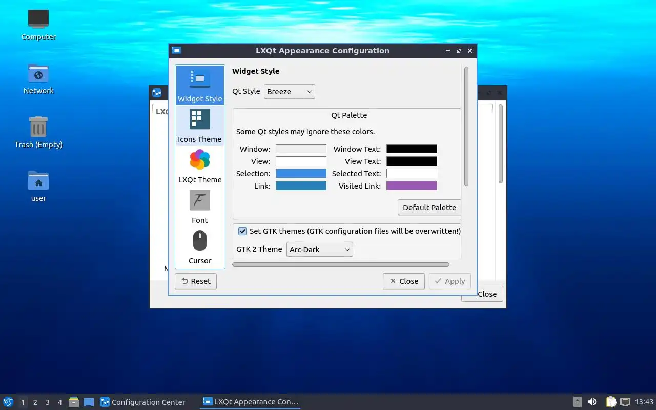Viewport: 656px width, 410px height.
Task: Open the LXQt Theme section
Action: point(200,166)
